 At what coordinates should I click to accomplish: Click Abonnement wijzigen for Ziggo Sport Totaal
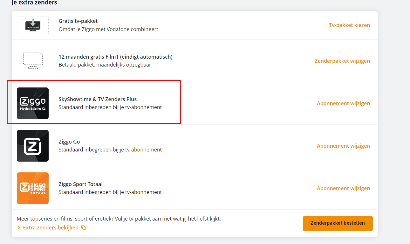[x=343, y=188]
